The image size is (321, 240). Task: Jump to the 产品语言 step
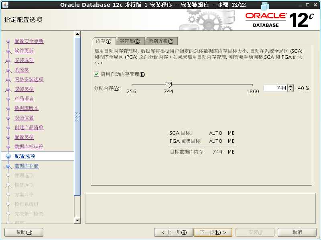[24, 99]
